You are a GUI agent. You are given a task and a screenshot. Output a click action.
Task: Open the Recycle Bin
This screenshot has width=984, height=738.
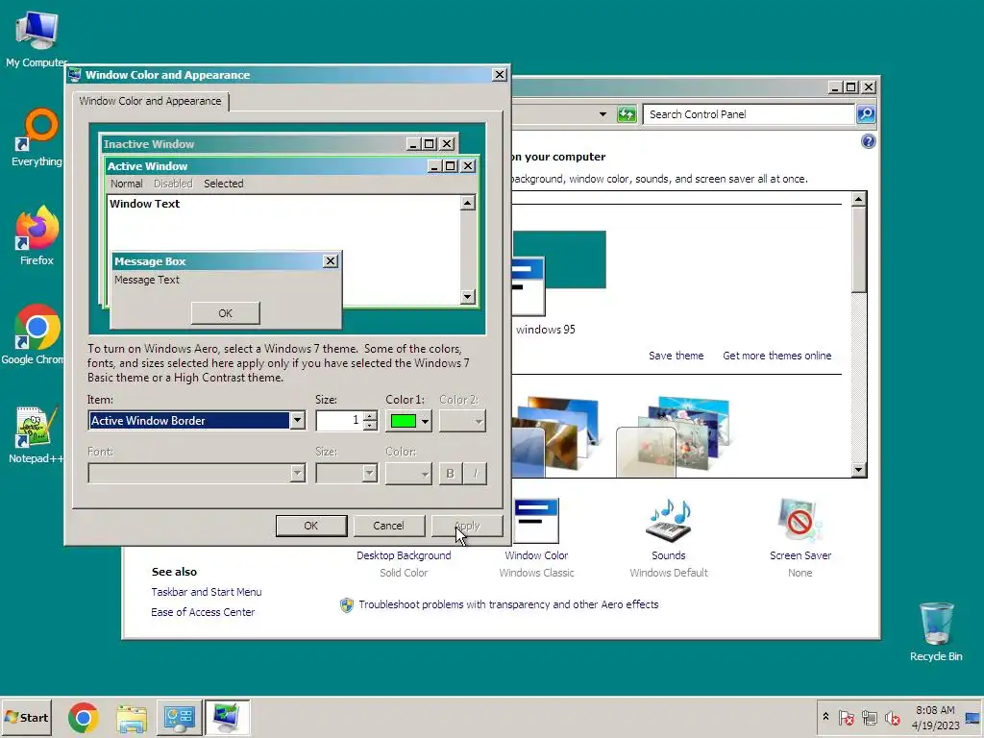click(x=936, y=631)
